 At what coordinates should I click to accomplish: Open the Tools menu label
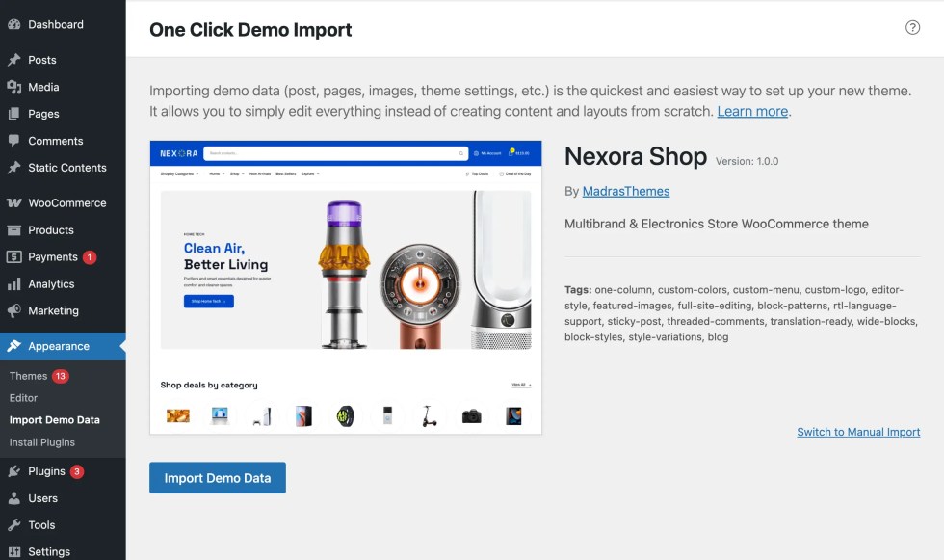(x=41, y=525)
